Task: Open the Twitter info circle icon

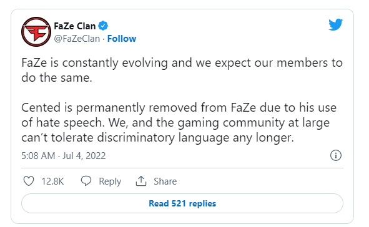Action: coord(336,155)
